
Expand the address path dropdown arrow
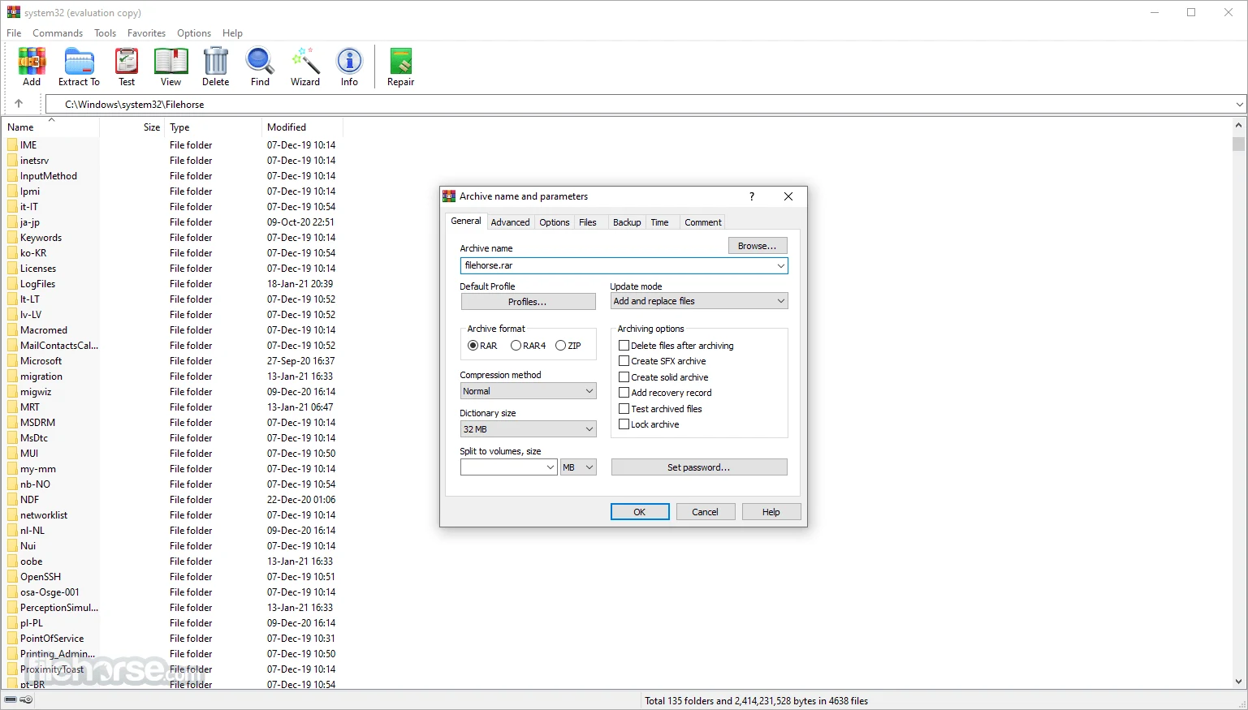(x=1239, y=105)
